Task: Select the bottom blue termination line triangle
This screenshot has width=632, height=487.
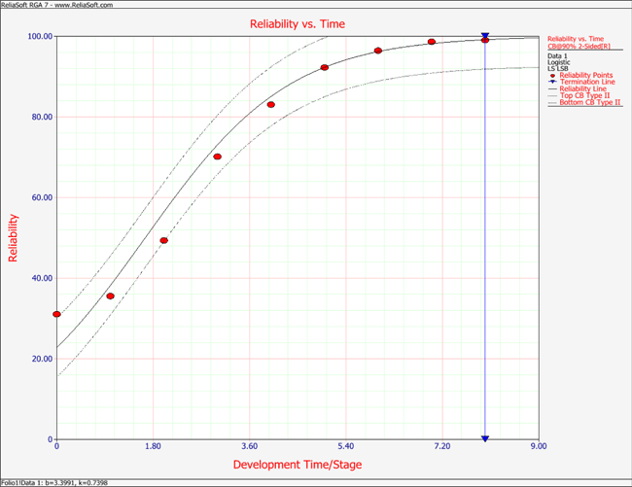Action: point(485,439)
